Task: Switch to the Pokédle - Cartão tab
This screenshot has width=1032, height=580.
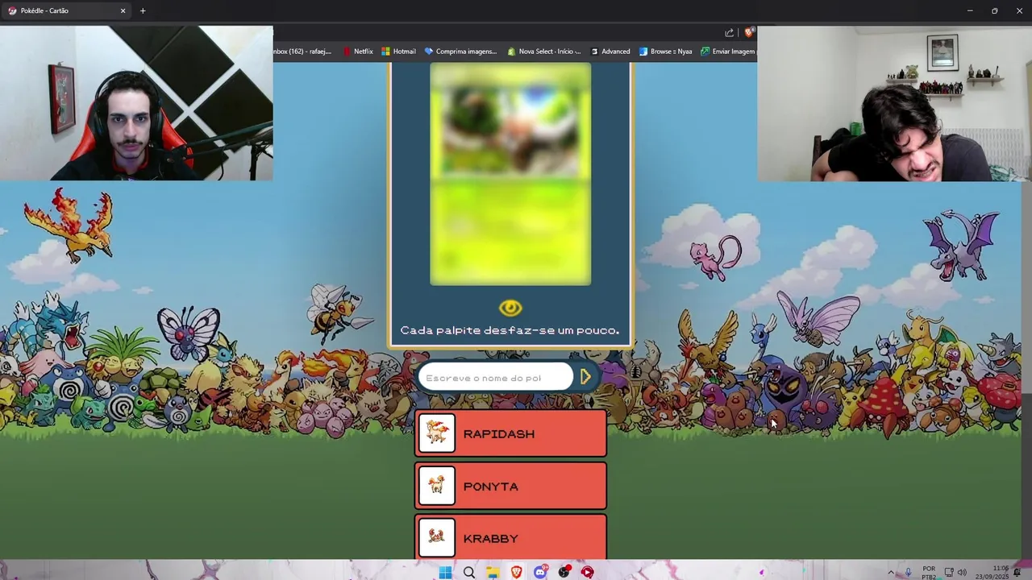Action: point(66,10)
